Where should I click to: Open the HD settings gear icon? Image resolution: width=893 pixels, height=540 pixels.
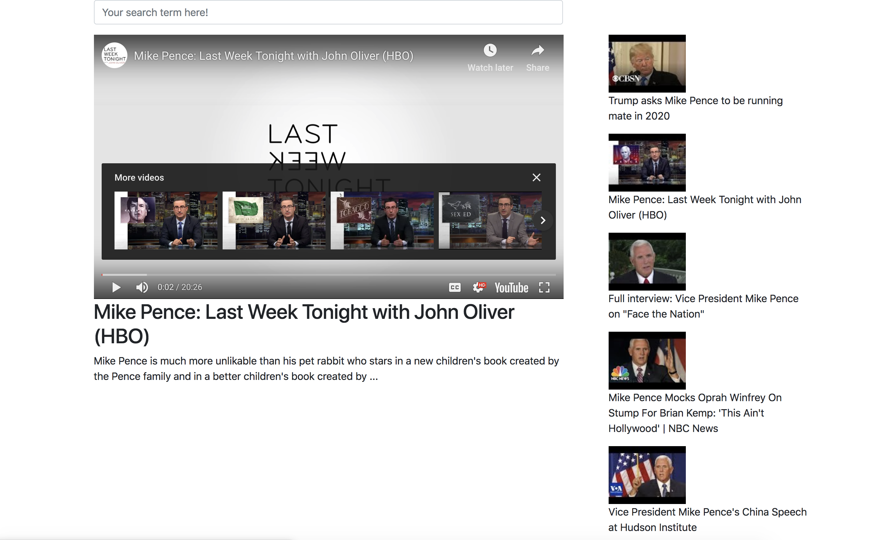478,287
